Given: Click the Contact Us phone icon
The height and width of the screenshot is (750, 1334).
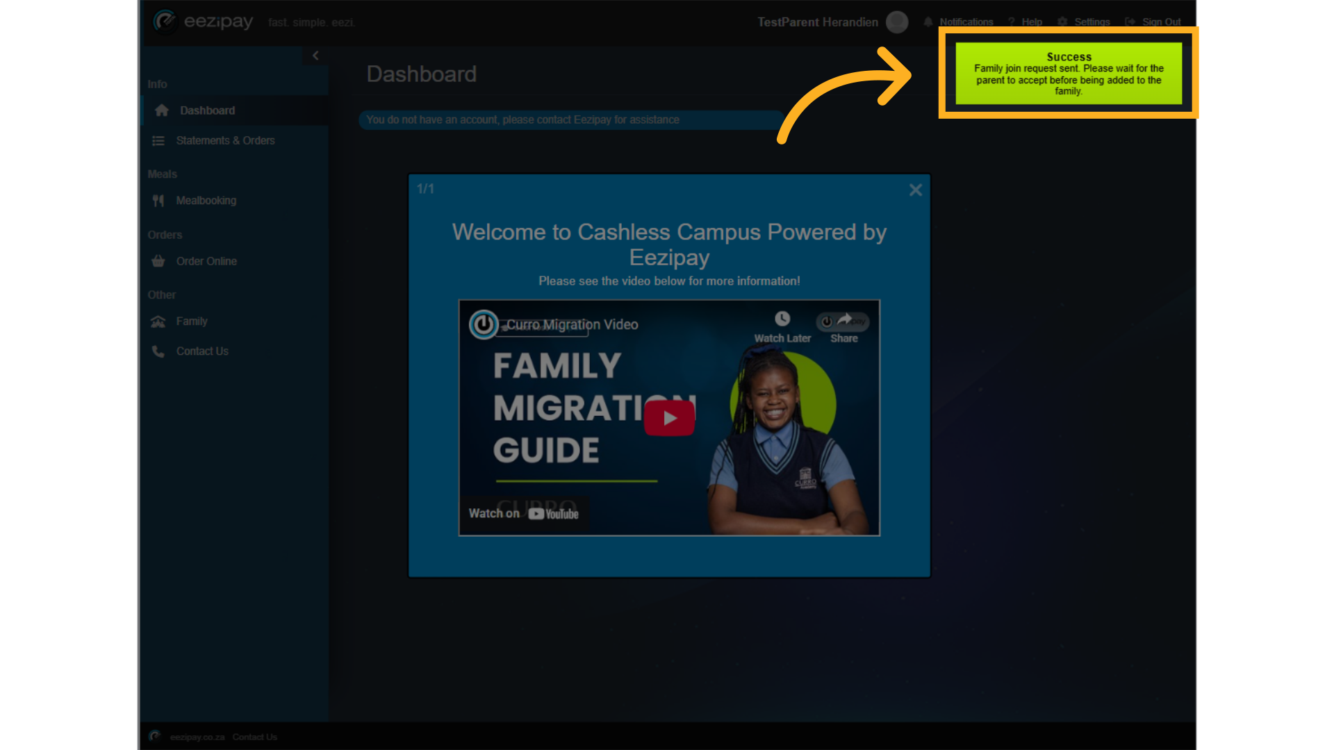Looking at the screenshot, I should point(158,351).
